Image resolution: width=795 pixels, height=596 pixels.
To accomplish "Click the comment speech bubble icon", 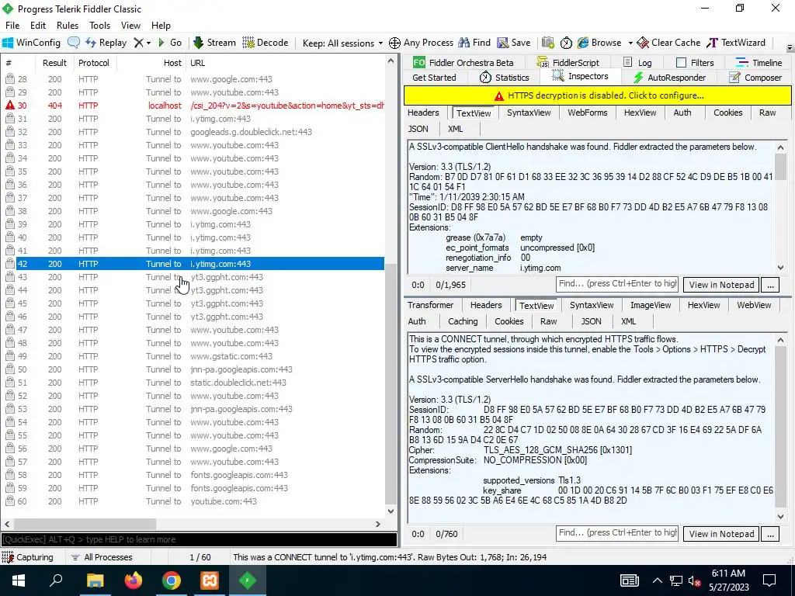I will click(74, 43).
